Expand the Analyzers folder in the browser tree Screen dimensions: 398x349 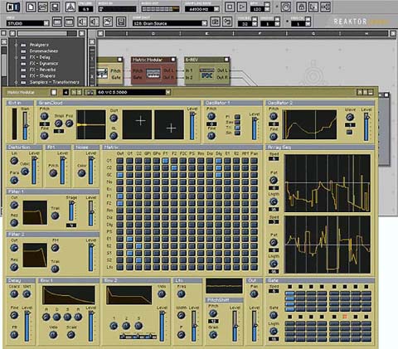point(16,45)
